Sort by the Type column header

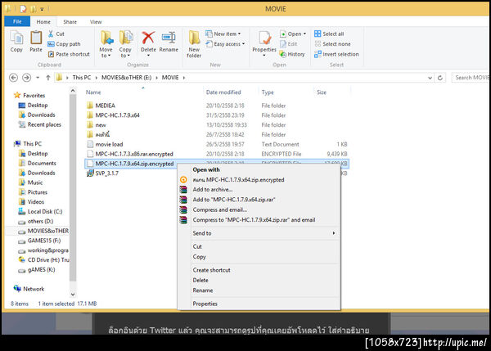point(268,92)
